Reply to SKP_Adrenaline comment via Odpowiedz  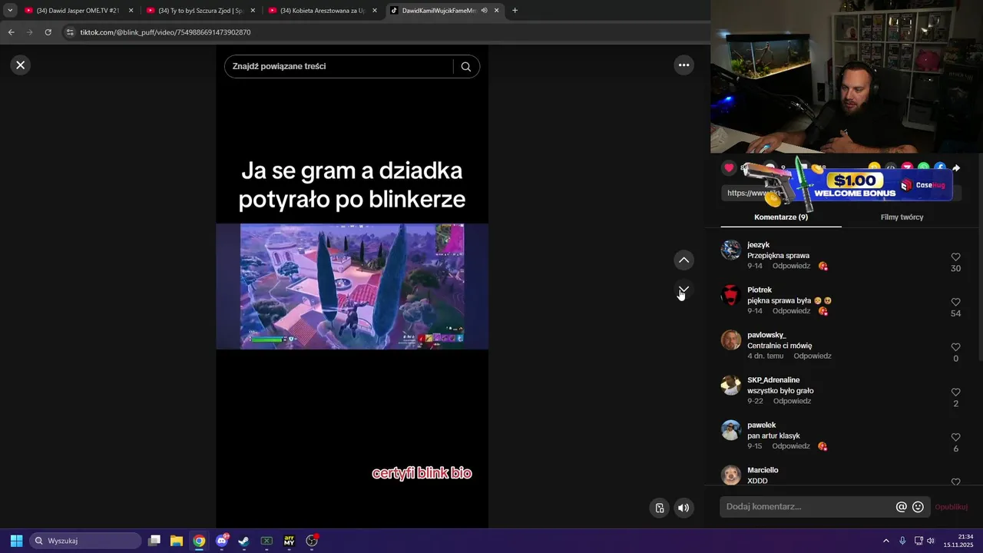pyautogui.click(x=792, y=401)
